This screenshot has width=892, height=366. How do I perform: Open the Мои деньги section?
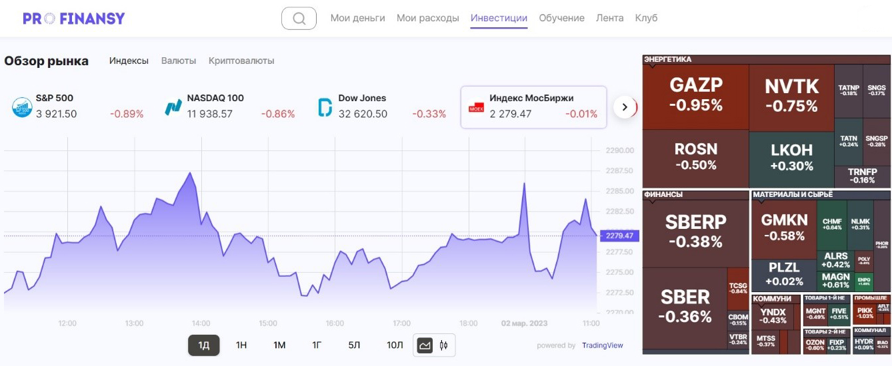tap(358, 18)
